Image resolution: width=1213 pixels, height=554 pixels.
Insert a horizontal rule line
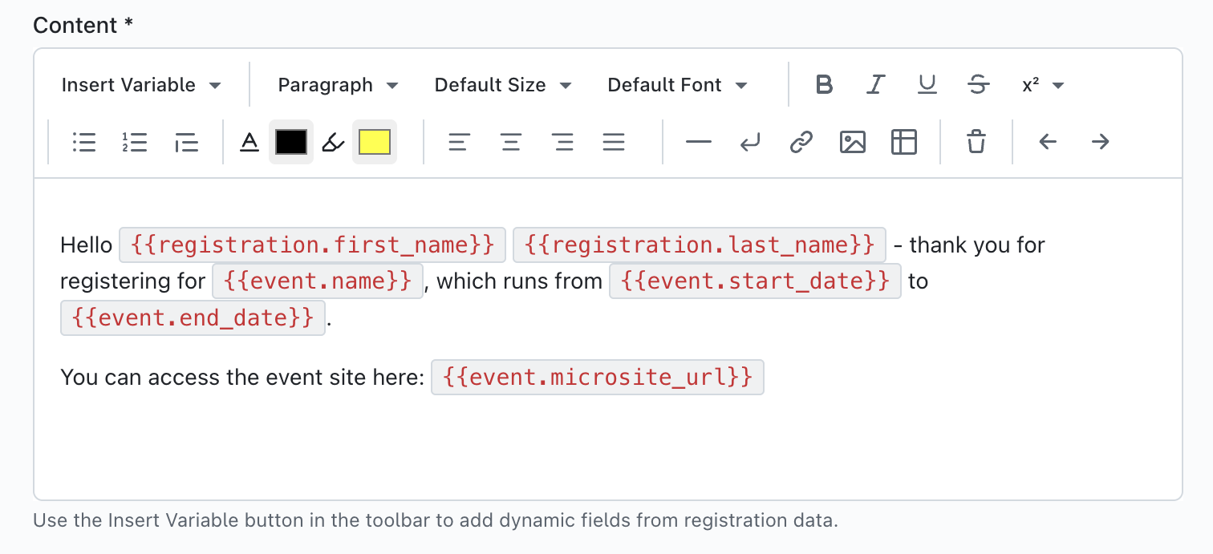pyautogui.click(x=699, y=142)
